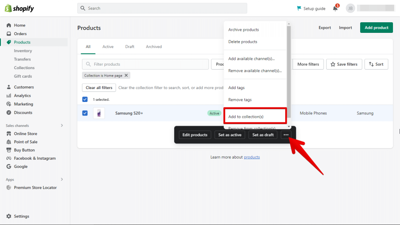Open the notifications bell
Image resolution: width=400 pixels, height=225 pixels.
[335, 8]
